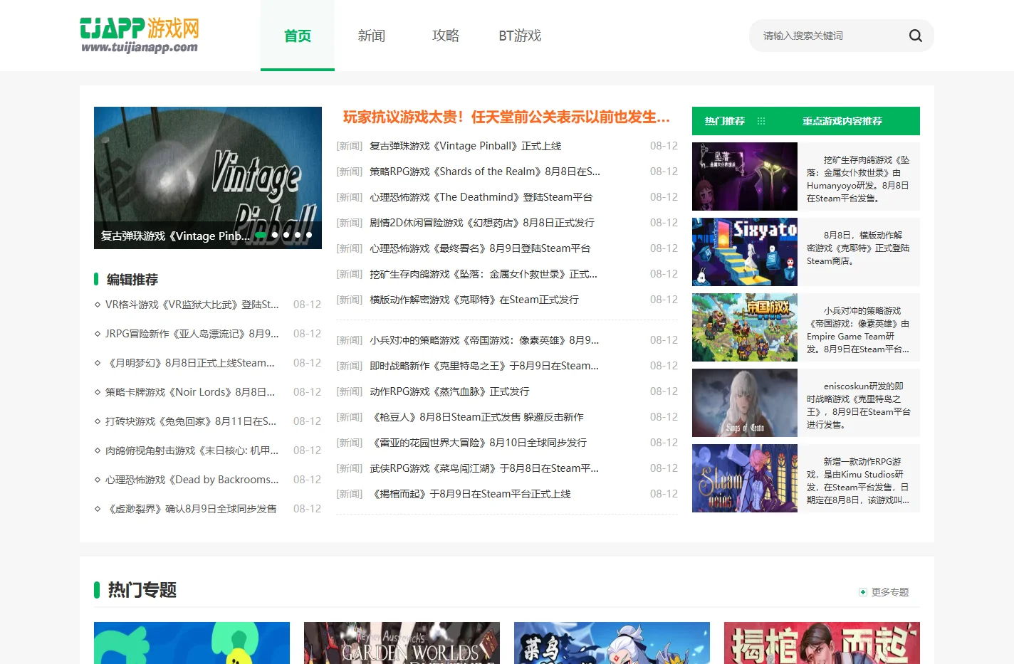This screenshot has height=664, width=1014.
Task: Open news about The Deathmind on Steam
Action: 481,197
